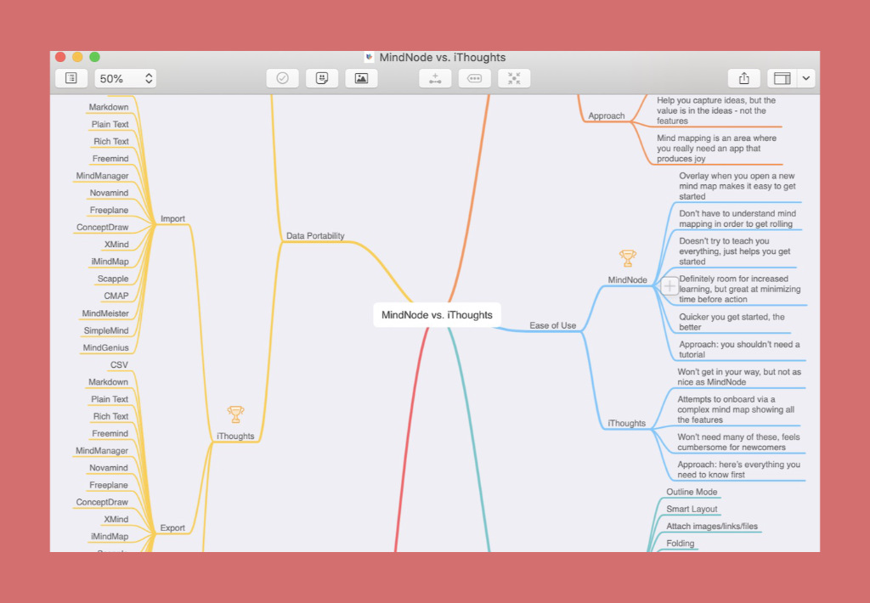Select Freemind under Export
This screenshot has width=870, height=603.
110,434
